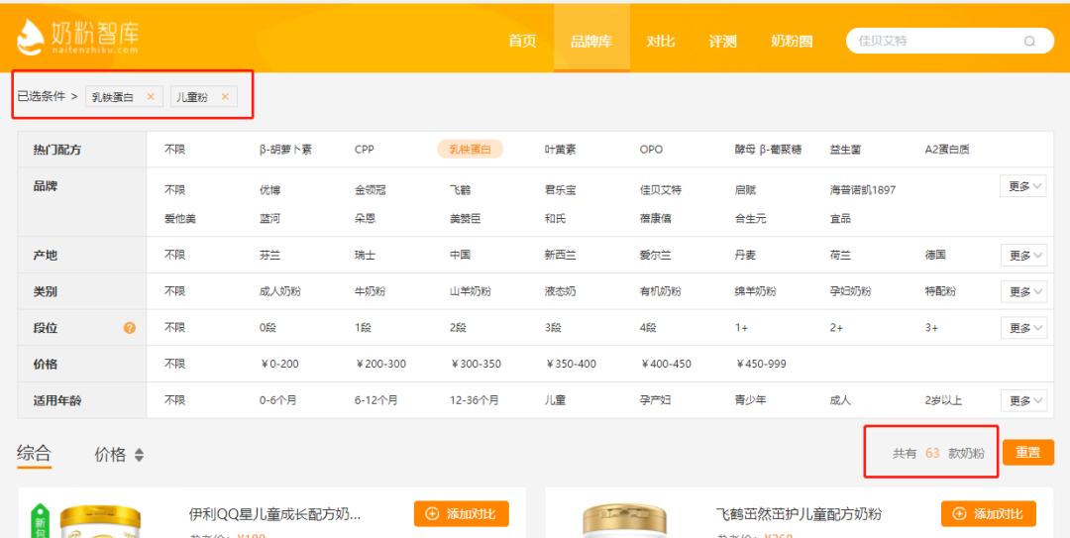Click the search magnifier icon
The width and height of the screenshot is (1070, 538).
1029,41
